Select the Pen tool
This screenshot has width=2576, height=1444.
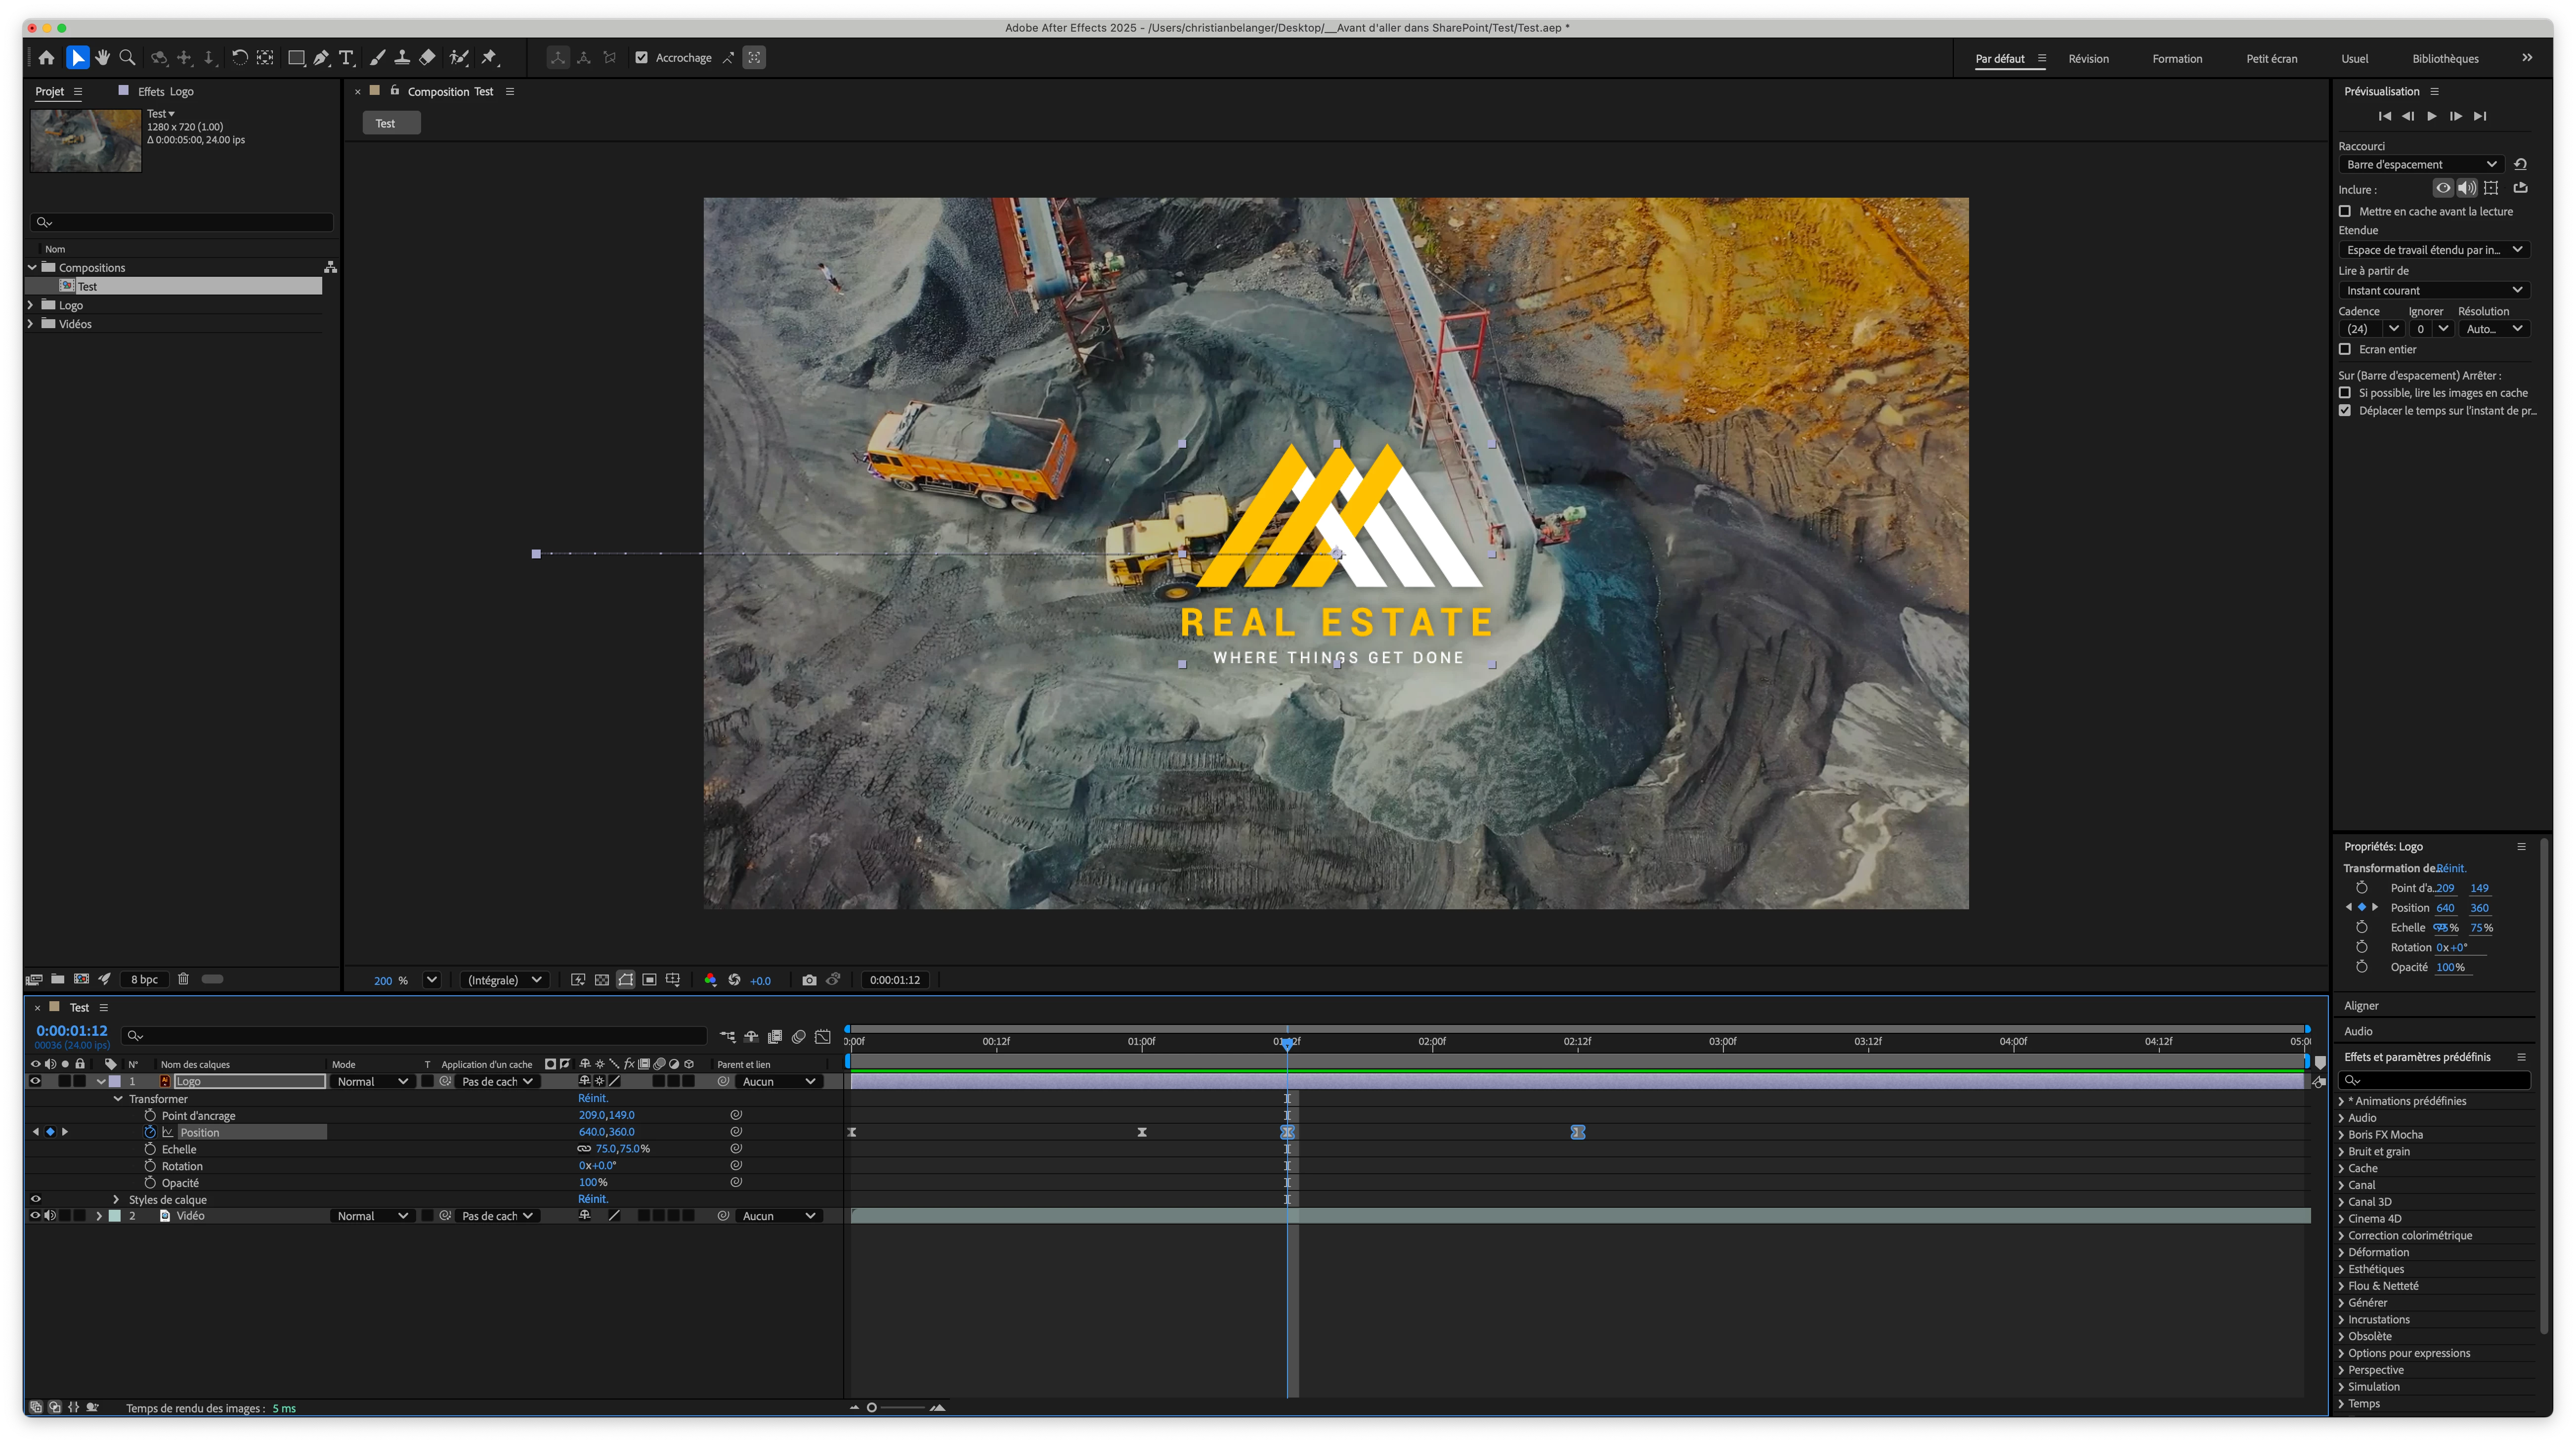click(x=321, y=58)
